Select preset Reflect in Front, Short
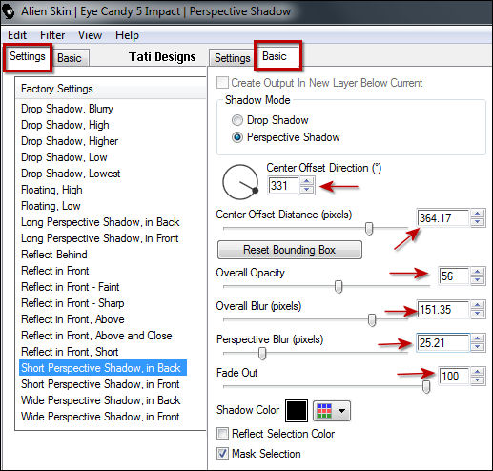The image size is (493, 471). point(70,352)
